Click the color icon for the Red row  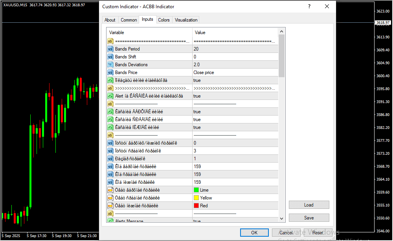click(x=110, y=206)
